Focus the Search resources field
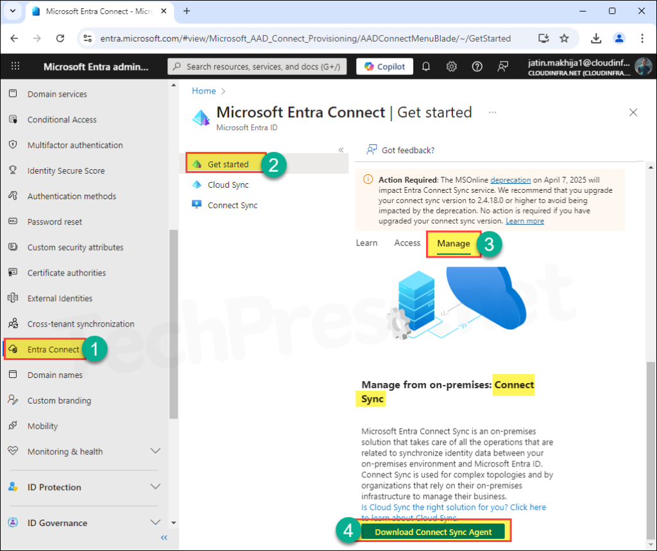The image size is (657, 551). click(x=257, y=67)
